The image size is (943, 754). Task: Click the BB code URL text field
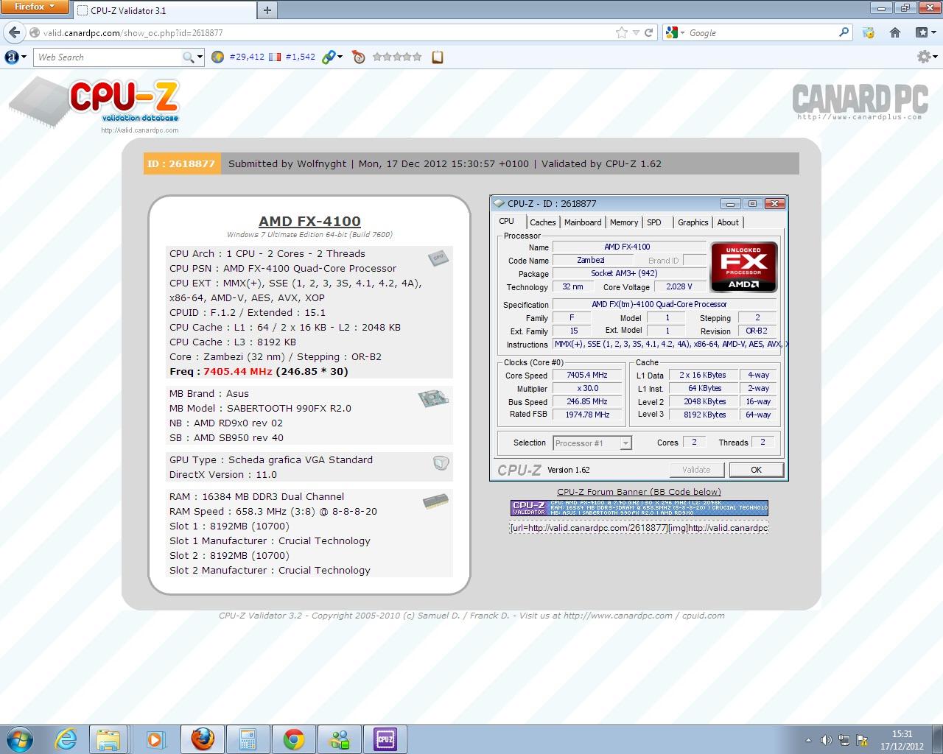pos(639,528)
